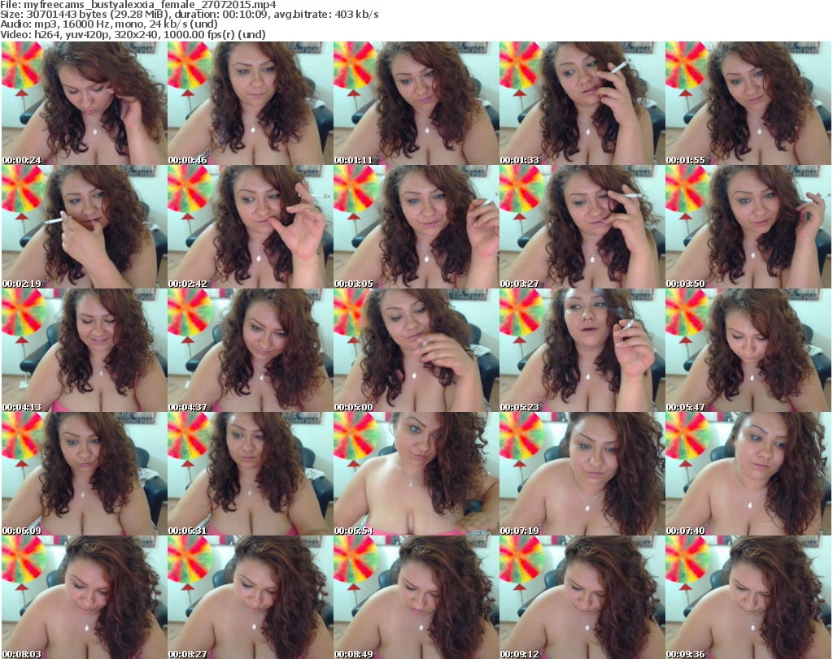Open the thumbnail at 00:08:27
Image resolution: width=833 pixels, height=659 pixels.
[x=251, y=597]
